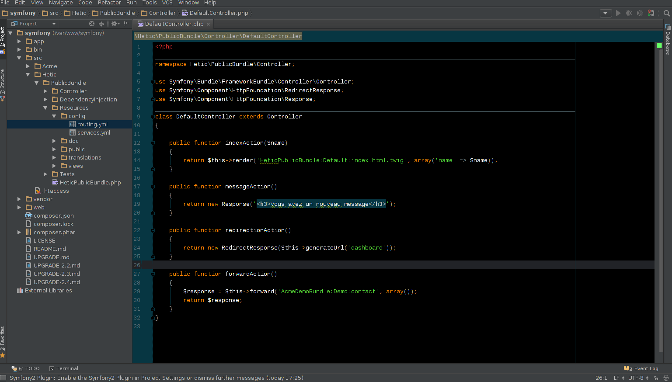
Task: Select the translations folder
Action: pyautogui.click(x=84, y=157)
